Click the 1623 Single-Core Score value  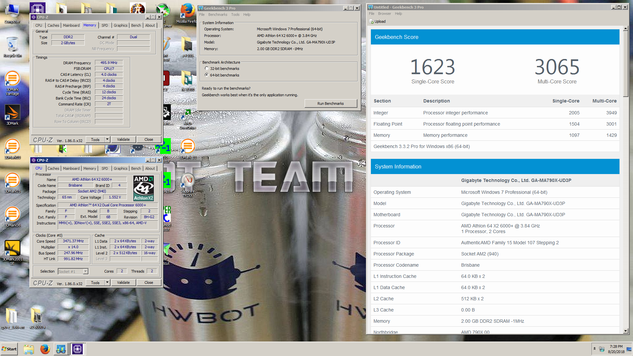pyautogui.click(x=433, y=67)
